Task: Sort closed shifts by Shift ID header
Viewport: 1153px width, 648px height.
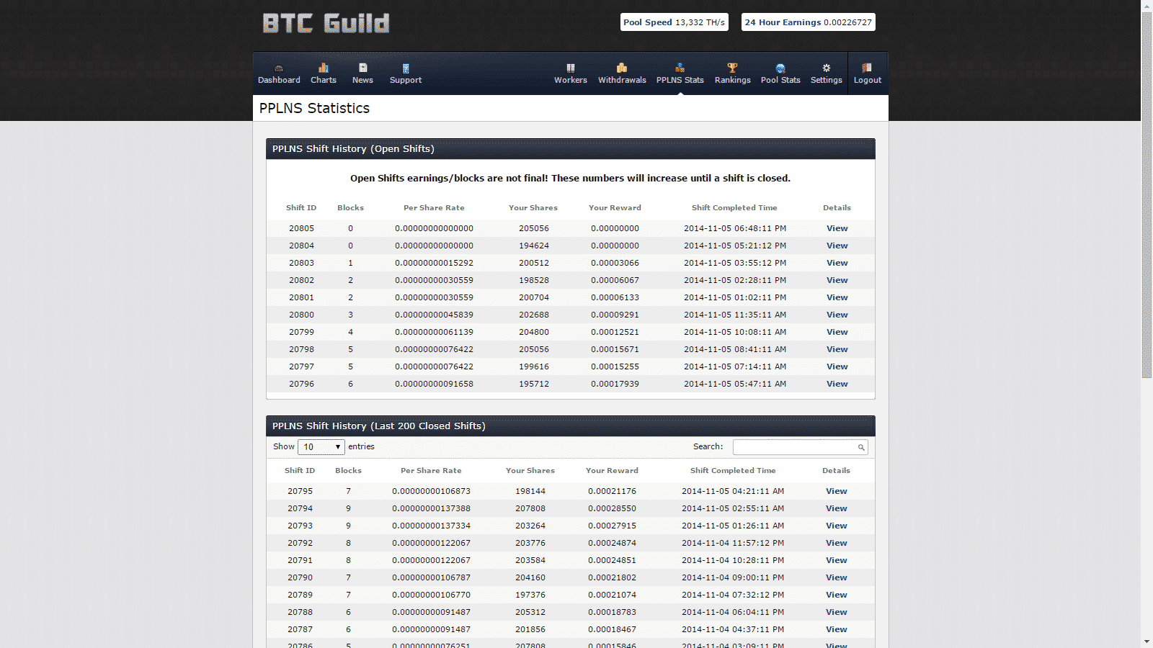Action: (300, 470)
